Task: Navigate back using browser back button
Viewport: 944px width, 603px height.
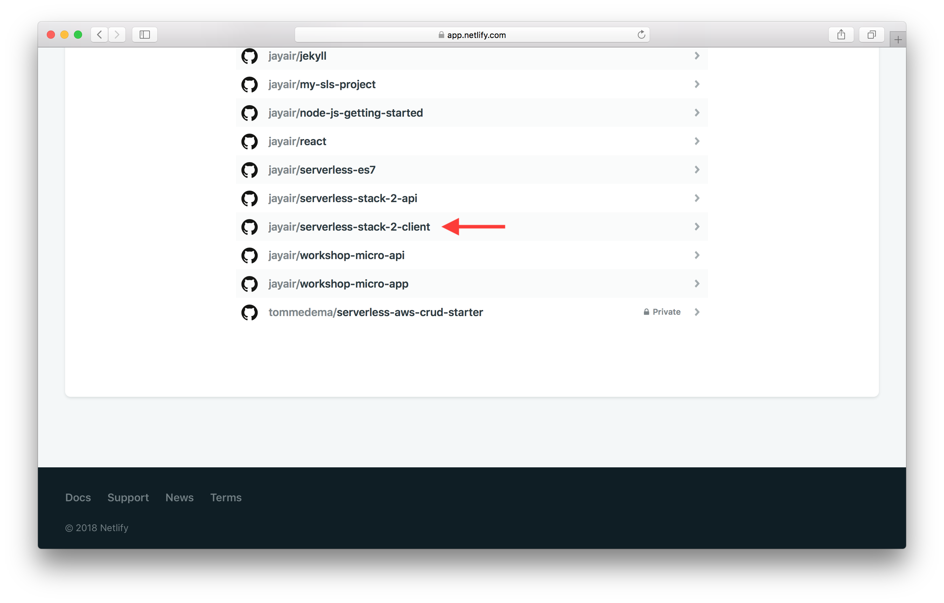Action: pyautogui.click(x=100, y=34)
